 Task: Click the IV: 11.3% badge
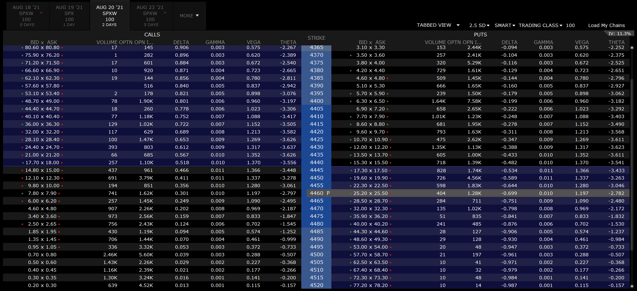619,34
